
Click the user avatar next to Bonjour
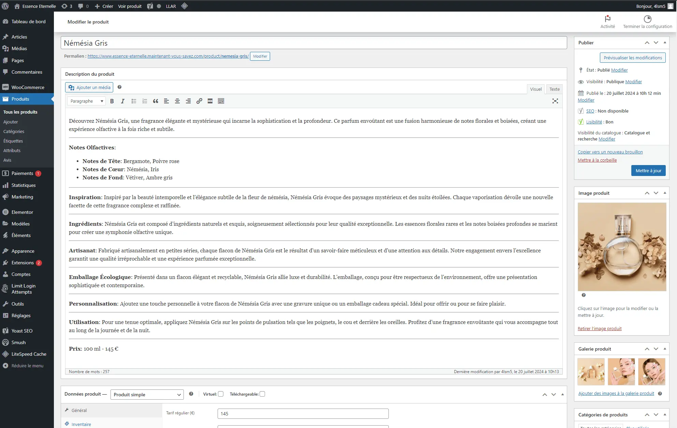point(671,6)
